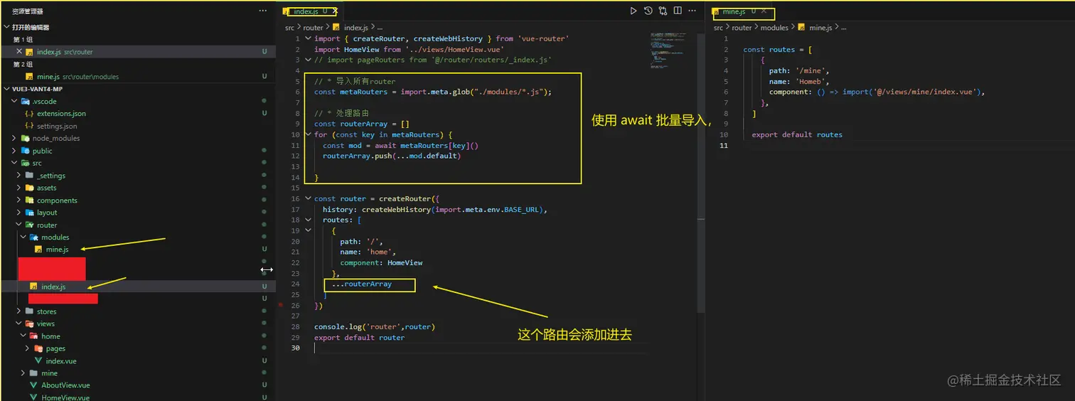Click the 资源管理器 explorer title
1075x401 pixels.
[28, 11]
